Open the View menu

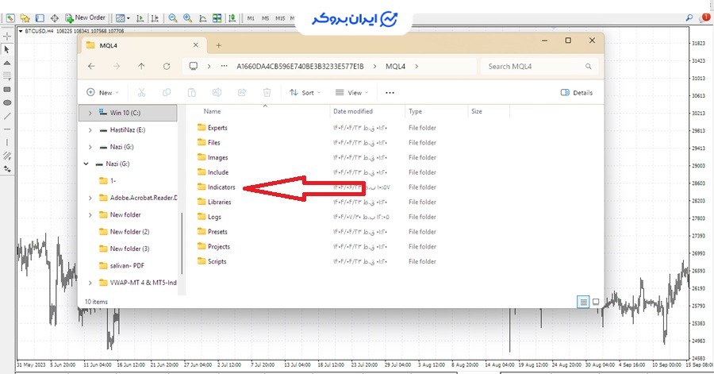point(349,93)
